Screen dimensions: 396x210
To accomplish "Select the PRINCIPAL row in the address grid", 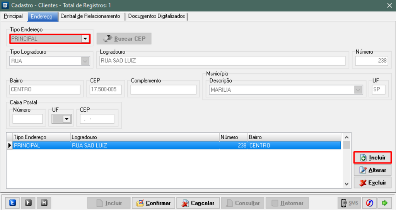I will [x=116, y=145].
